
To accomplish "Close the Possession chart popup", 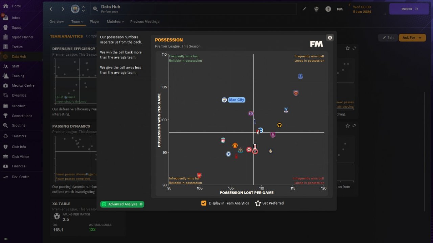I will [330, 37].
